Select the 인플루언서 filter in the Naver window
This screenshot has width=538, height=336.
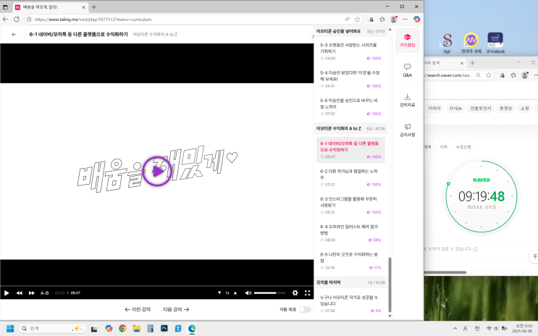point(480,109)
